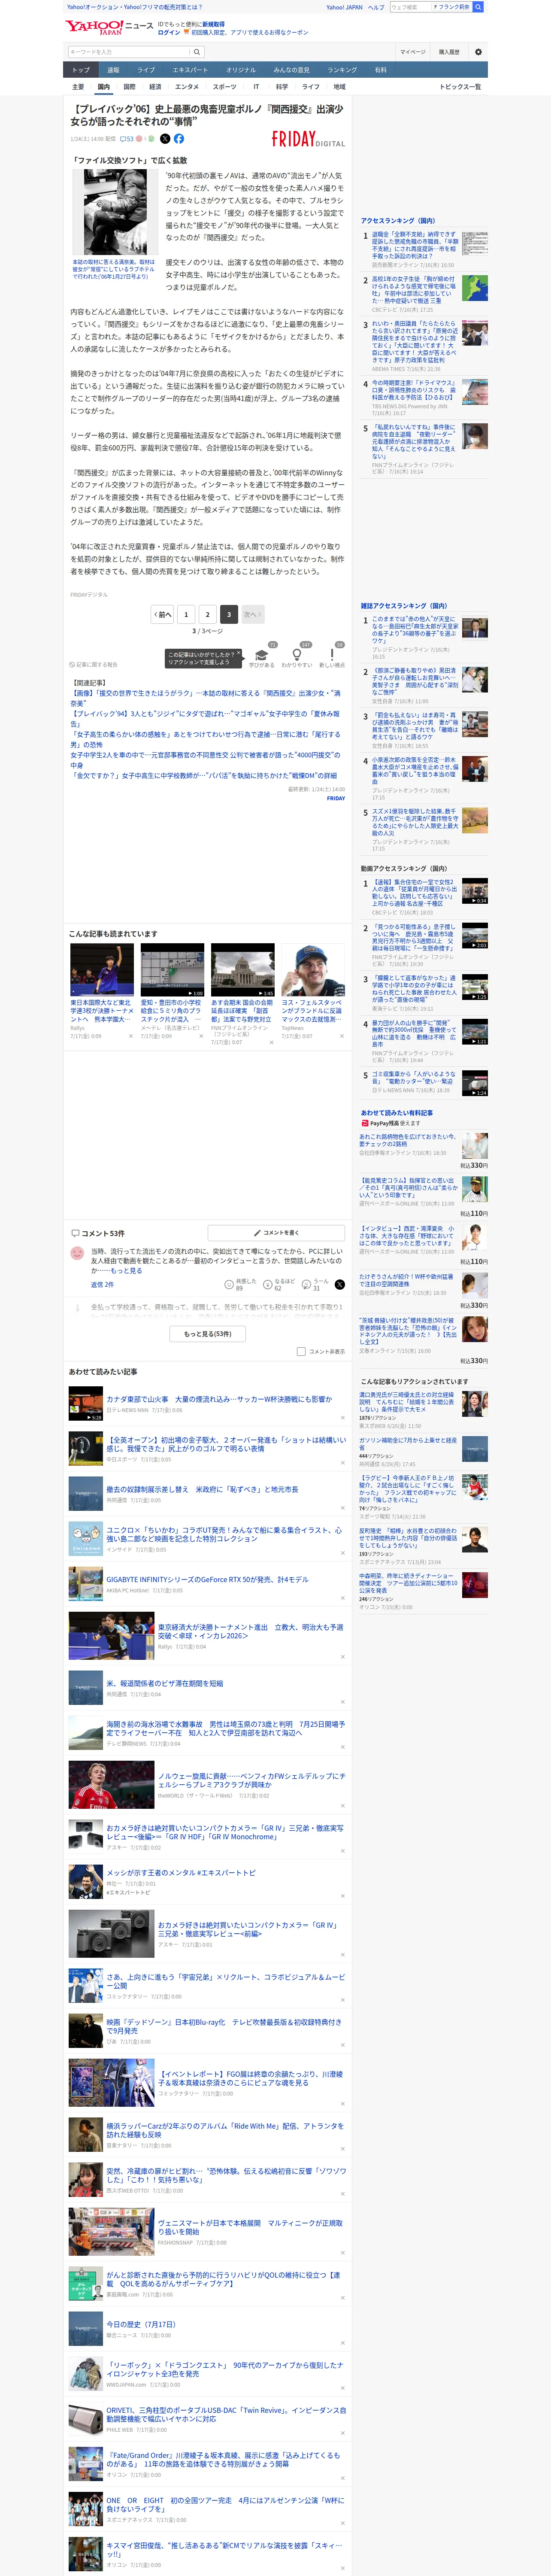Click the みんなの意見 tab
The width and height of the screenshot is (551, 2576).
291,70
